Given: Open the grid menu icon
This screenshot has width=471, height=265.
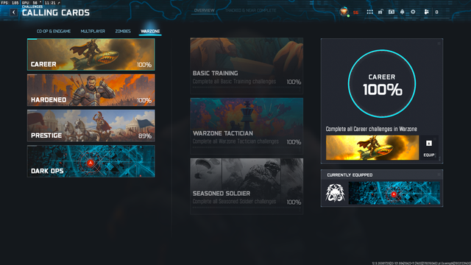Looking at the screenshot, I should [369, 12].
